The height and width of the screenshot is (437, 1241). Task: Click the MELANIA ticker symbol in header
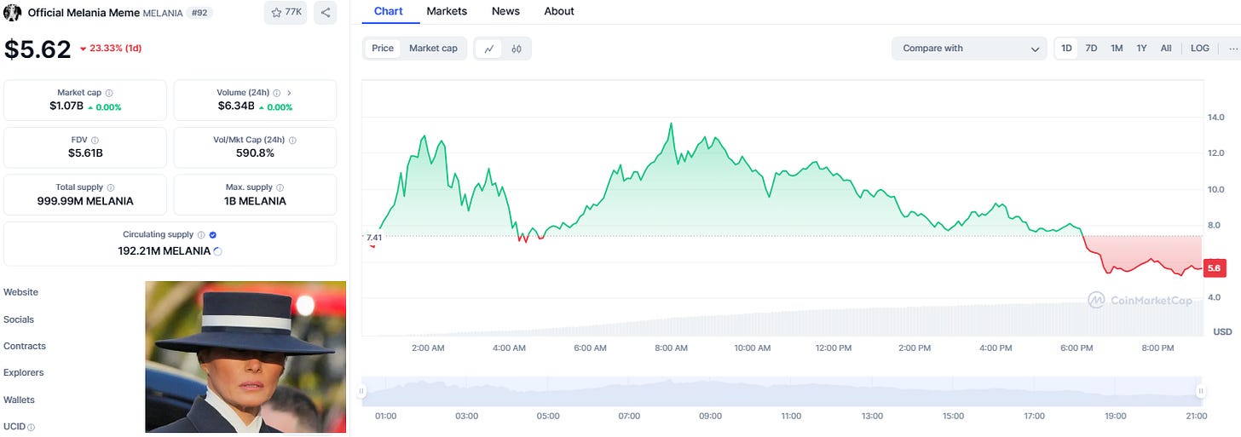[x=162, y=13]
